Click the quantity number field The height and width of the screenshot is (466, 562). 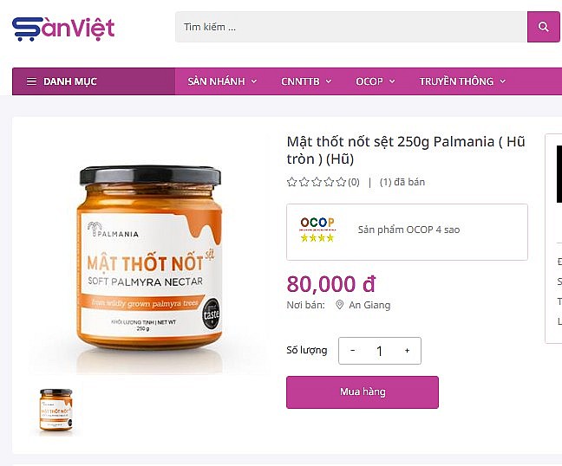380,351
